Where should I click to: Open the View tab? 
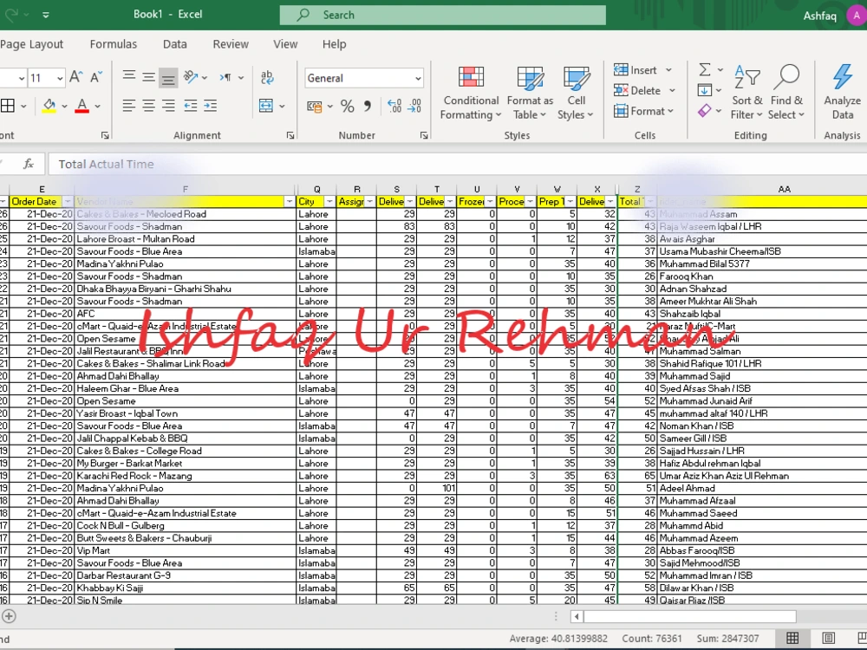coord(285,44)
